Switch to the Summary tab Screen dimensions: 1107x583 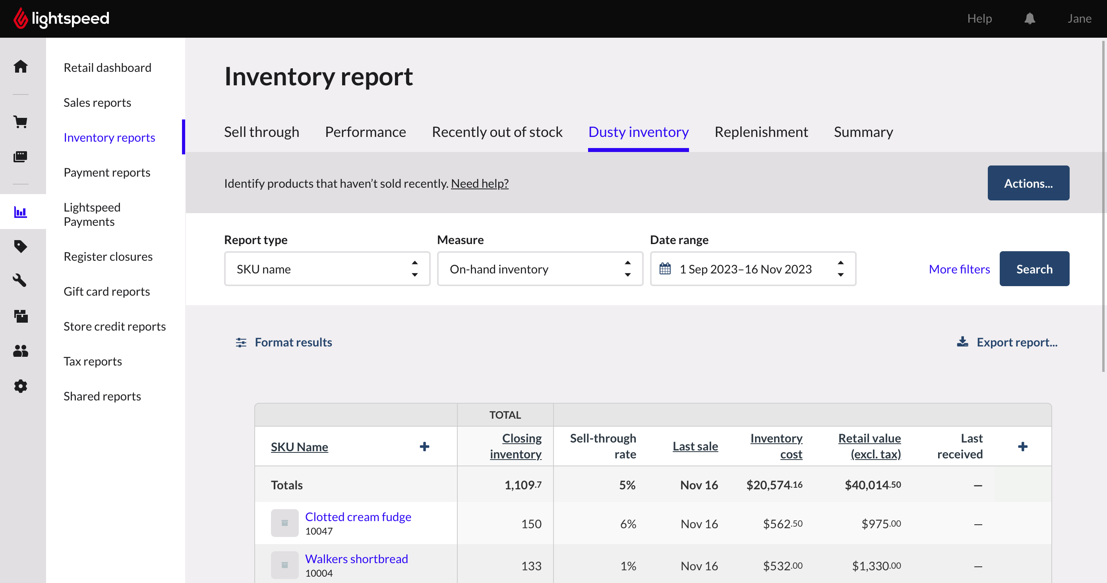tap(863, 132)
